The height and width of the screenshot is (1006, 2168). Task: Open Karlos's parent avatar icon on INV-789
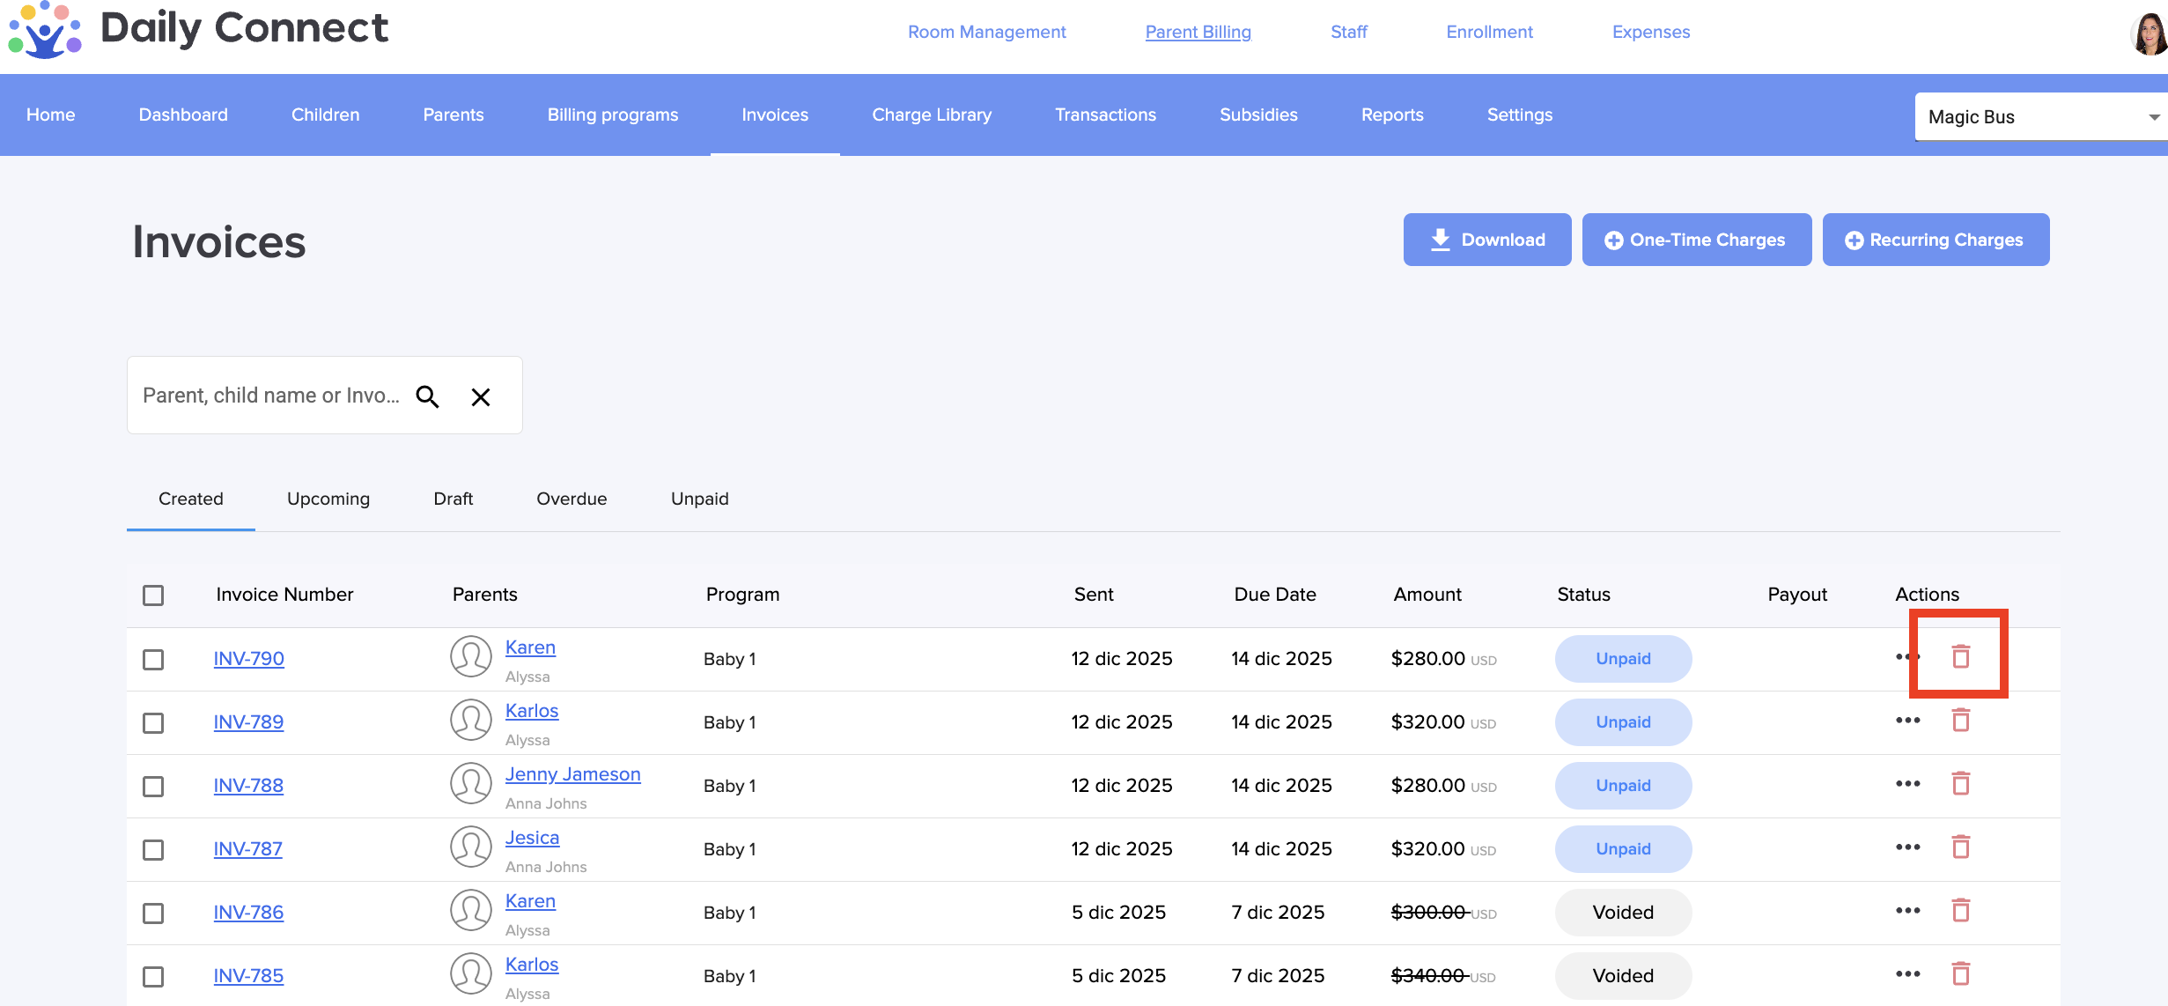(471, 721)
